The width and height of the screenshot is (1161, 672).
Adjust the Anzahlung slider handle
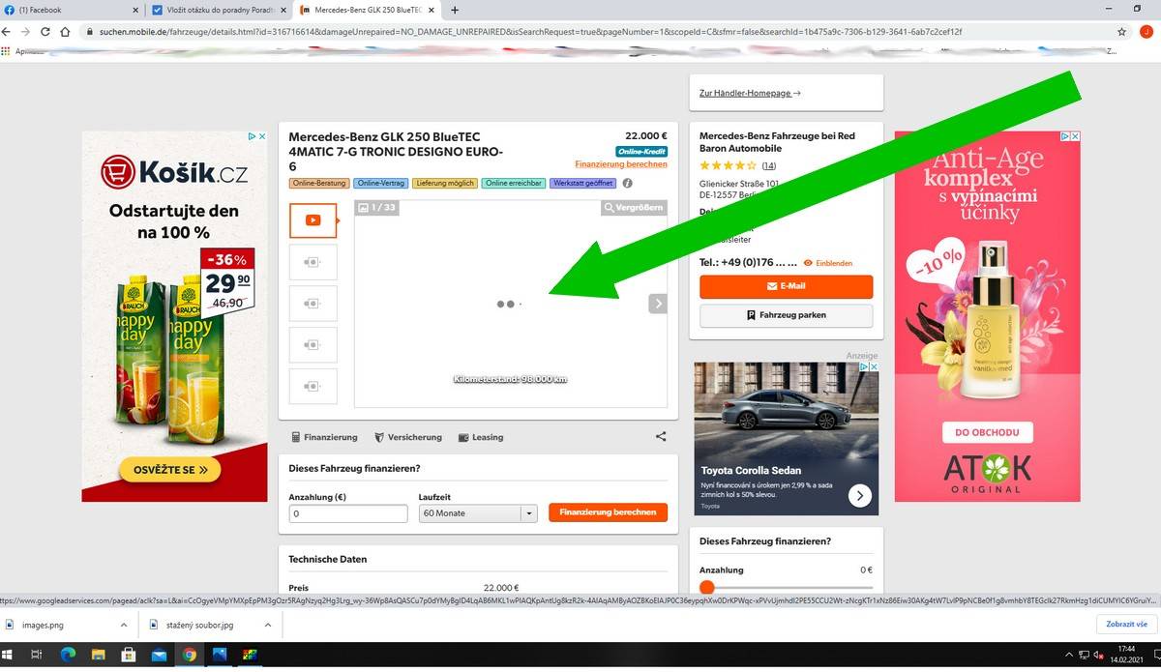coord(706,587)
